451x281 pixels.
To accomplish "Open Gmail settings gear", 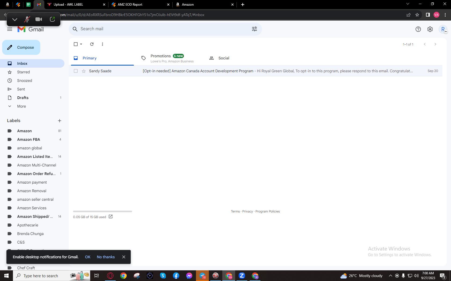I will point(430,29).
